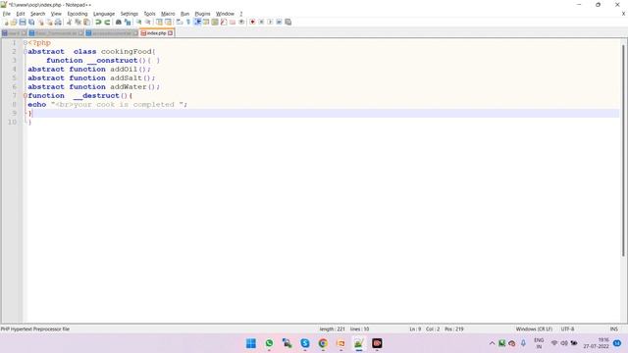This screenshot has width=628, height=353.
Task: Toggle synchronize vertical scrolling
Action: point(159,22)
